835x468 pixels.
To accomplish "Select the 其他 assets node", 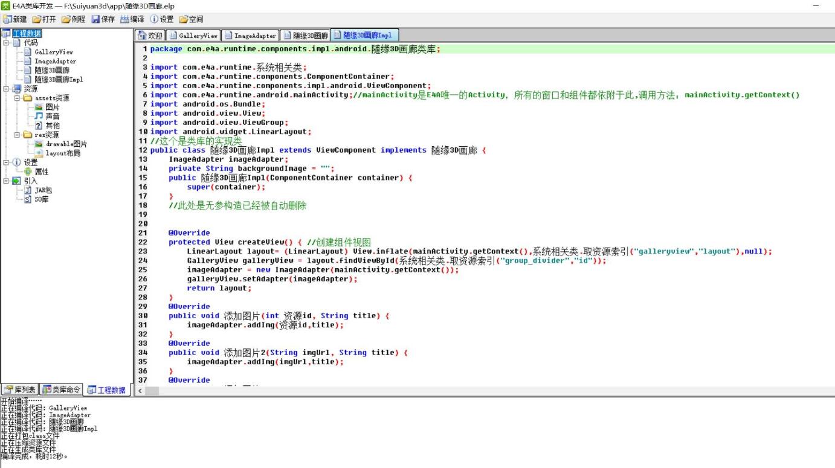I will coord(53,126).
